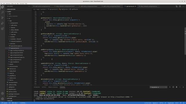Image resolution: width=186 pixels, height=104 pixels.
Task: Collapse the components folder
Action: pyautogui.click(x=14, y=23)
